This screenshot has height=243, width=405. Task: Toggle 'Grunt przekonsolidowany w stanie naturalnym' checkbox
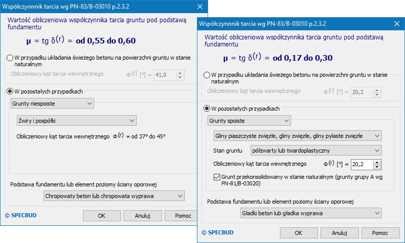tap(217, 178)
